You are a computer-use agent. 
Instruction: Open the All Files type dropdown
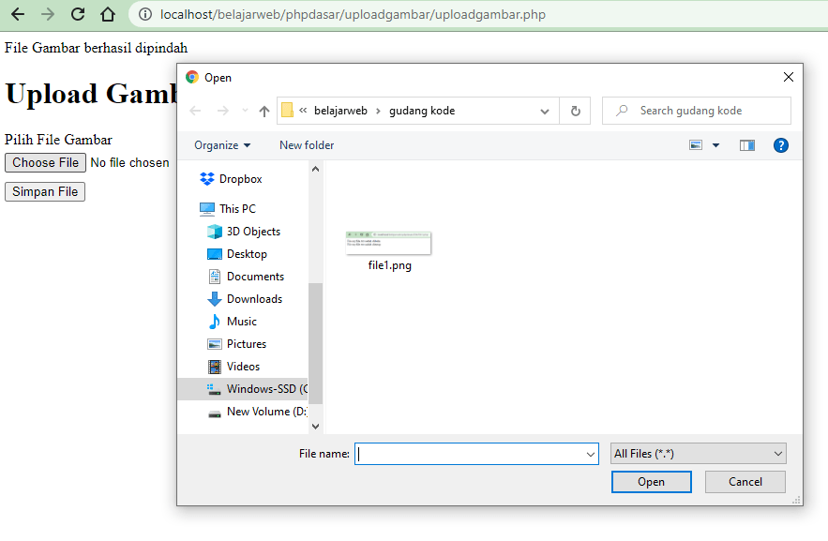tap(698, 454)
